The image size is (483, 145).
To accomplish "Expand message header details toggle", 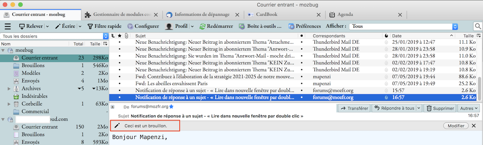I will tap(112, 107).
